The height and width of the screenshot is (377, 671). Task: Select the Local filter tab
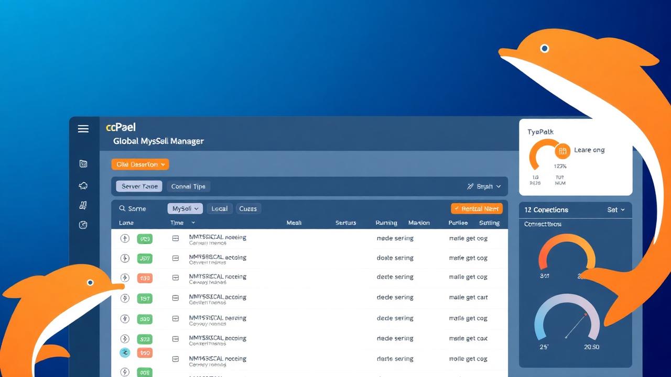pos(219,208)
